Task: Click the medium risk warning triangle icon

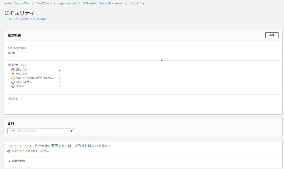Action: click(x=13, y=74)
